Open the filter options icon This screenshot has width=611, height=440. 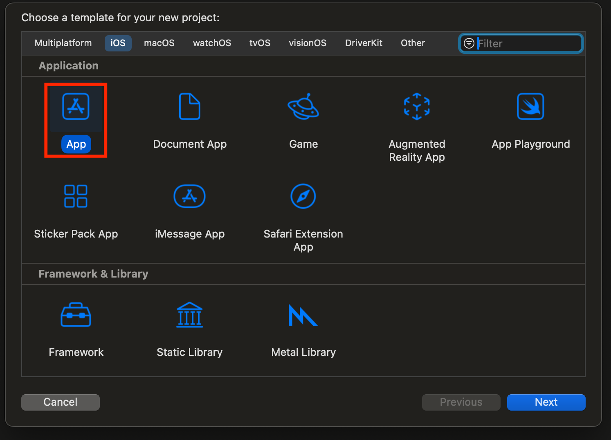point(469,43)
